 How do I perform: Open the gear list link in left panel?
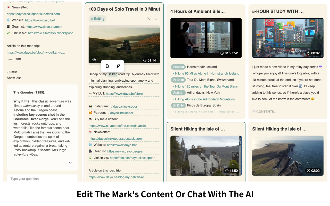tap(44, 27)
